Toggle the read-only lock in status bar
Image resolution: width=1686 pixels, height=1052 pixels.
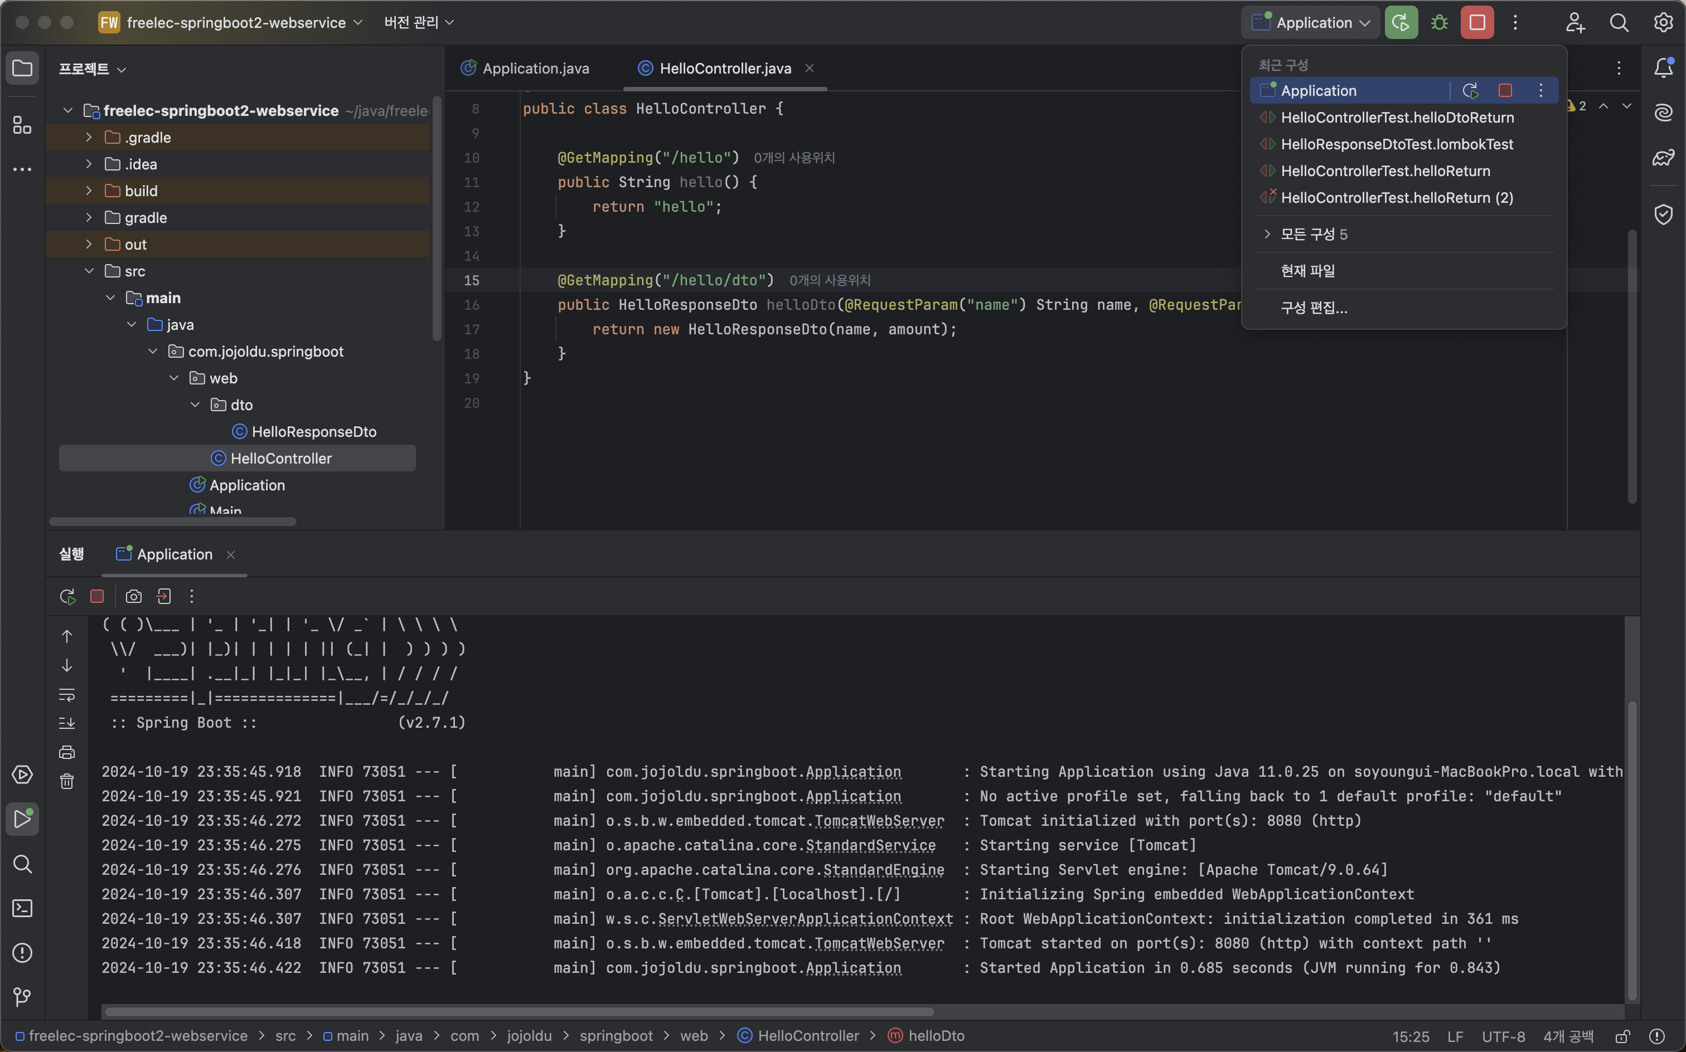click(1622, 1036)
